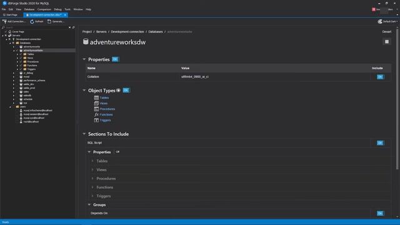Click the root@localhost user icon

pyautogui.click(x=21, y=122)
